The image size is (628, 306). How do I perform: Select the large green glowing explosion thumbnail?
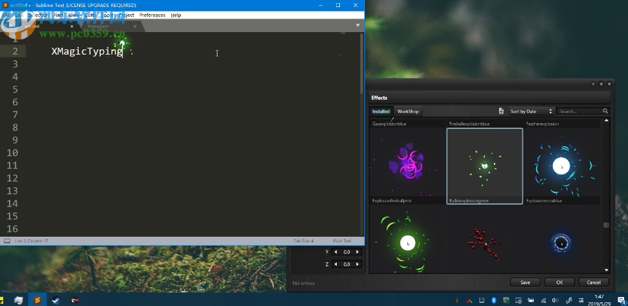coord(407,239)
